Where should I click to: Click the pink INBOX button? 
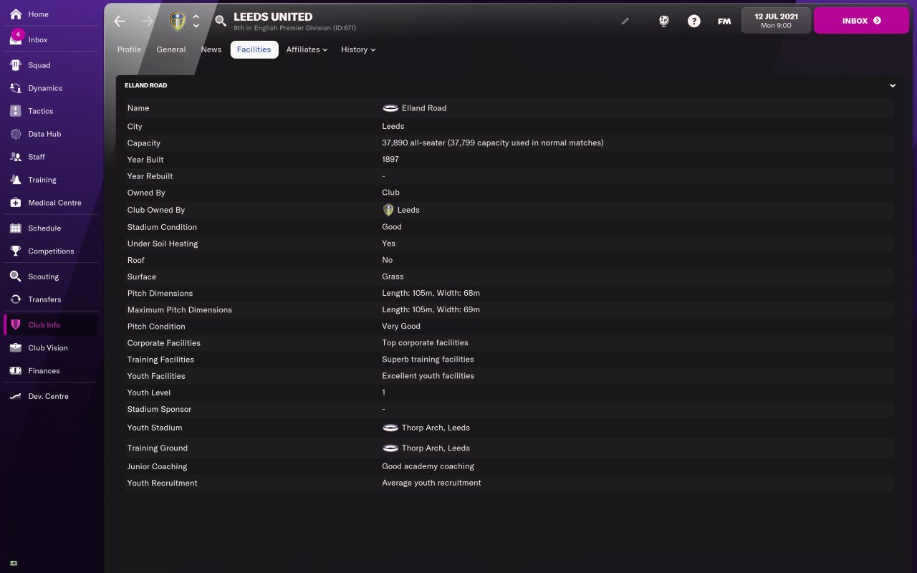point(861,21)
